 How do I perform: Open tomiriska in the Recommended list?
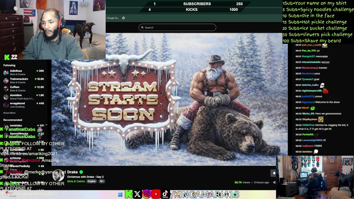(16, 125)
